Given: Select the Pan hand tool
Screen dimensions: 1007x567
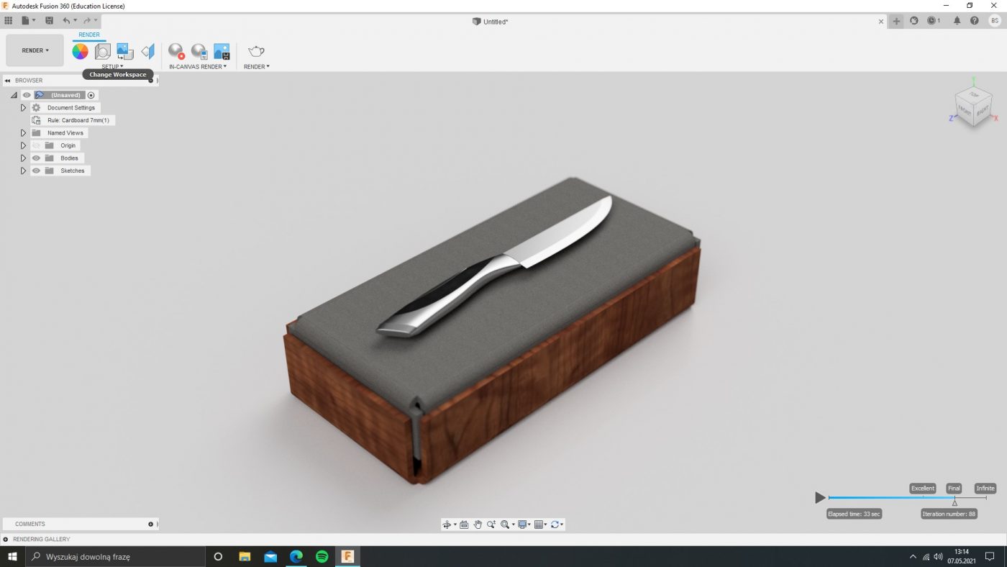Looking at the screenshot, I should point(478,525).
